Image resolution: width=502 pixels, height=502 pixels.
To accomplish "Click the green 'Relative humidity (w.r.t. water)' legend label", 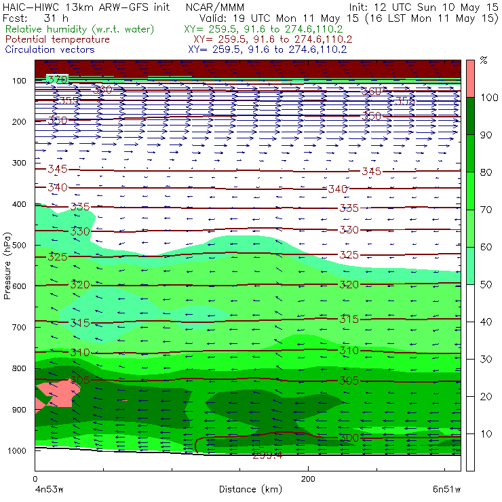I will pyautogui.click(x=80, y=29).
